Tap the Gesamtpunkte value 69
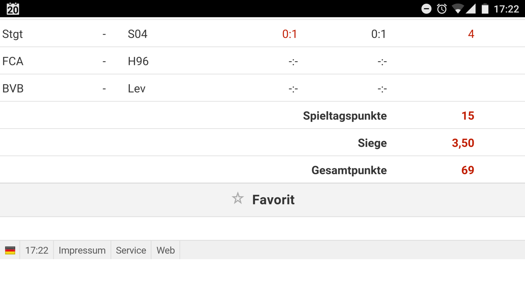 tap(468, 170)
